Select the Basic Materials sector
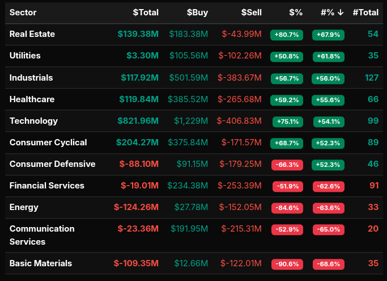 [41, 263]
